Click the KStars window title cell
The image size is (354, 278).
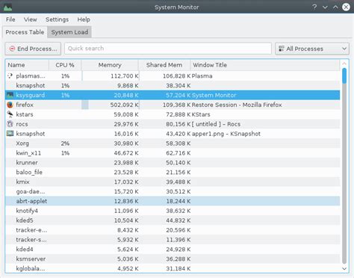[201, 114]
